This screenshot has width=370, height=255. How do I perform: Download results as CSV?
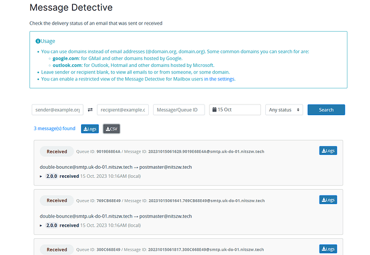(x=112, y=129)
